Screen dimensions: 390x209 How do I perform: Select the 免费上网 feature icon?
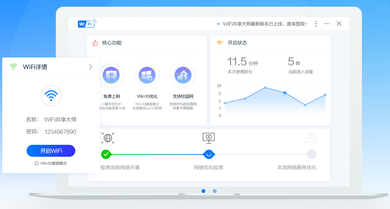[x=111, y=75]
